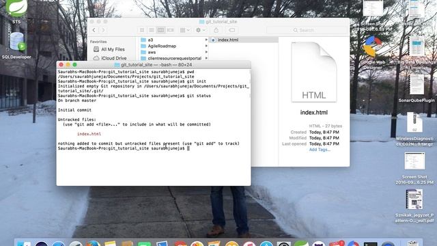
Task: Open the Finder arrange-by dropdown
Action: [x=185, y=30]
